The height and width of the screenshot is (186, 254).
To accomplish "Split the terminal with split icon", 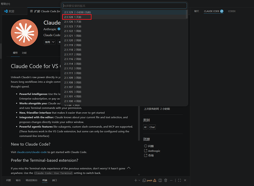I will point(160,180).
